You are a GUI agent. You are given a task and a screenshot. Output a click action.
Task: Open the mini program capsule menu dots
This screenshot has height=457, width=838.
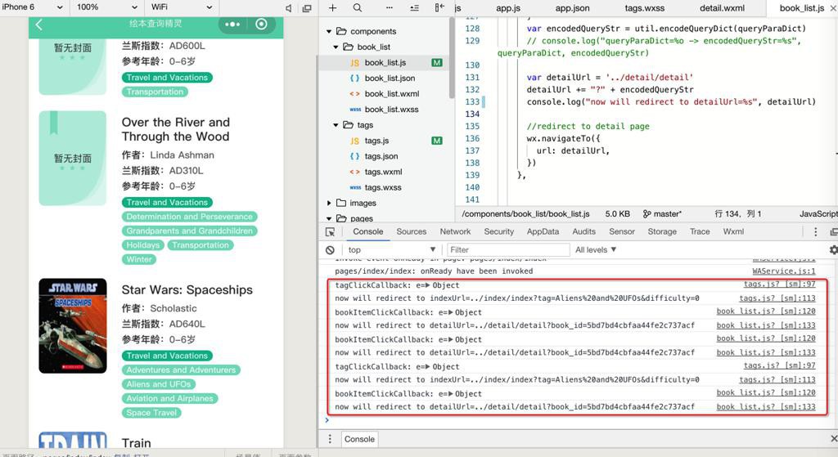coord(232,25)
